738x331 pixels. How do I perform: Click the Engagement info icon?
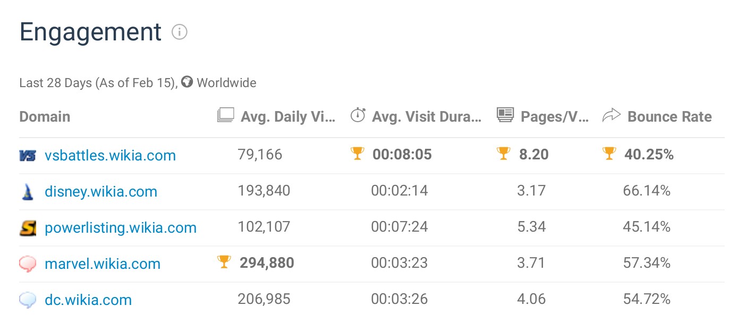point(180,32)
